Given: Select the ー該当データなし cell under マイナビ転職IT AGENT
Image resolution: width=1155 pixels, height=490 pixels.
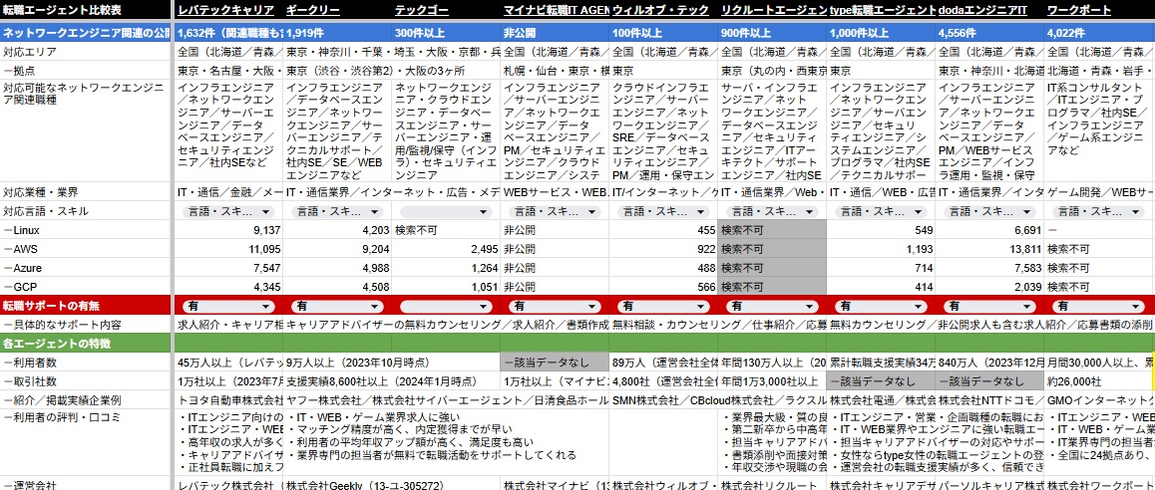Looking at the screenshot, I should [556, 363].
